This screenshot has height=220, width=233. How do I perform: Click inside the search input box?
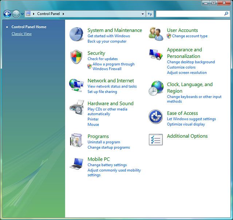[189, 14]
